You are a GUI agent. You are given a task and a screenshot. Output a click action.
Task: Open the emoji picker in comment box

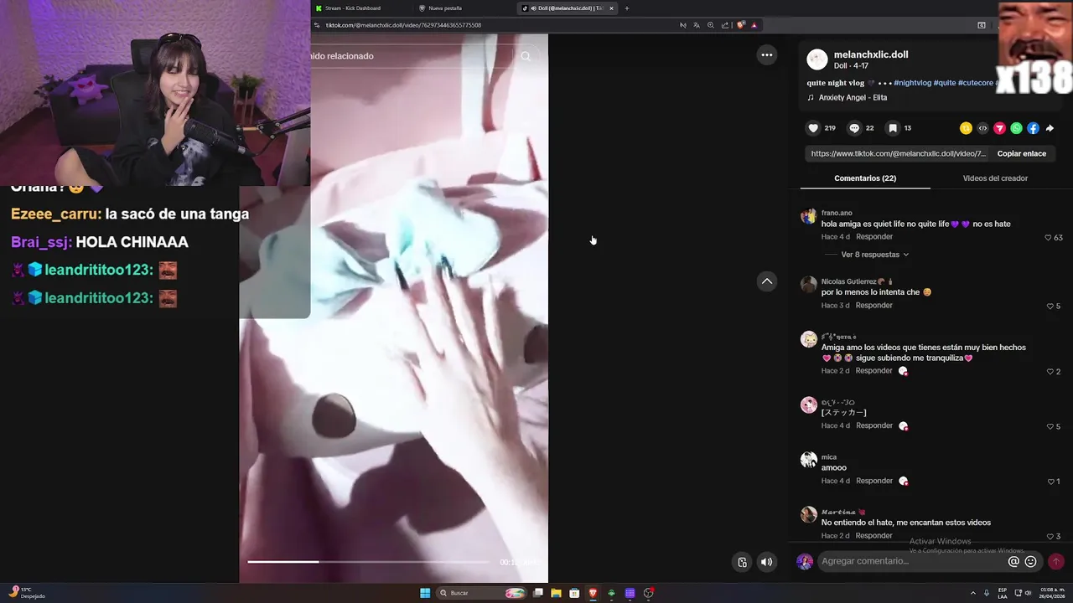point(1031,561)
